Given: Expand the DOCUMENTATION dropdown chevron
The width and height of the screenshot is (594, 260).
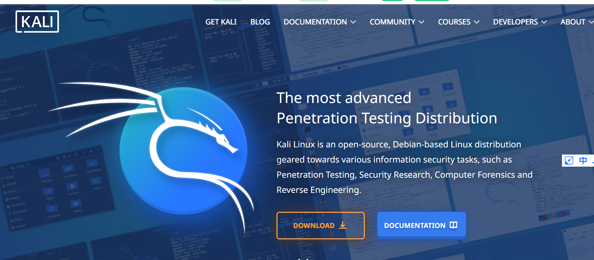Looking at the screenshot, I should pyautogui.click(x=353, y=22).
